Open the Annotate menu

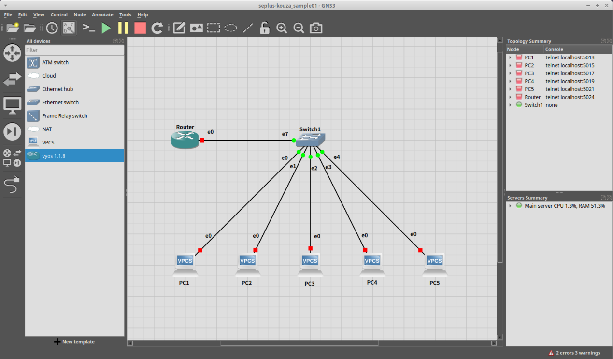pos(102,15)
